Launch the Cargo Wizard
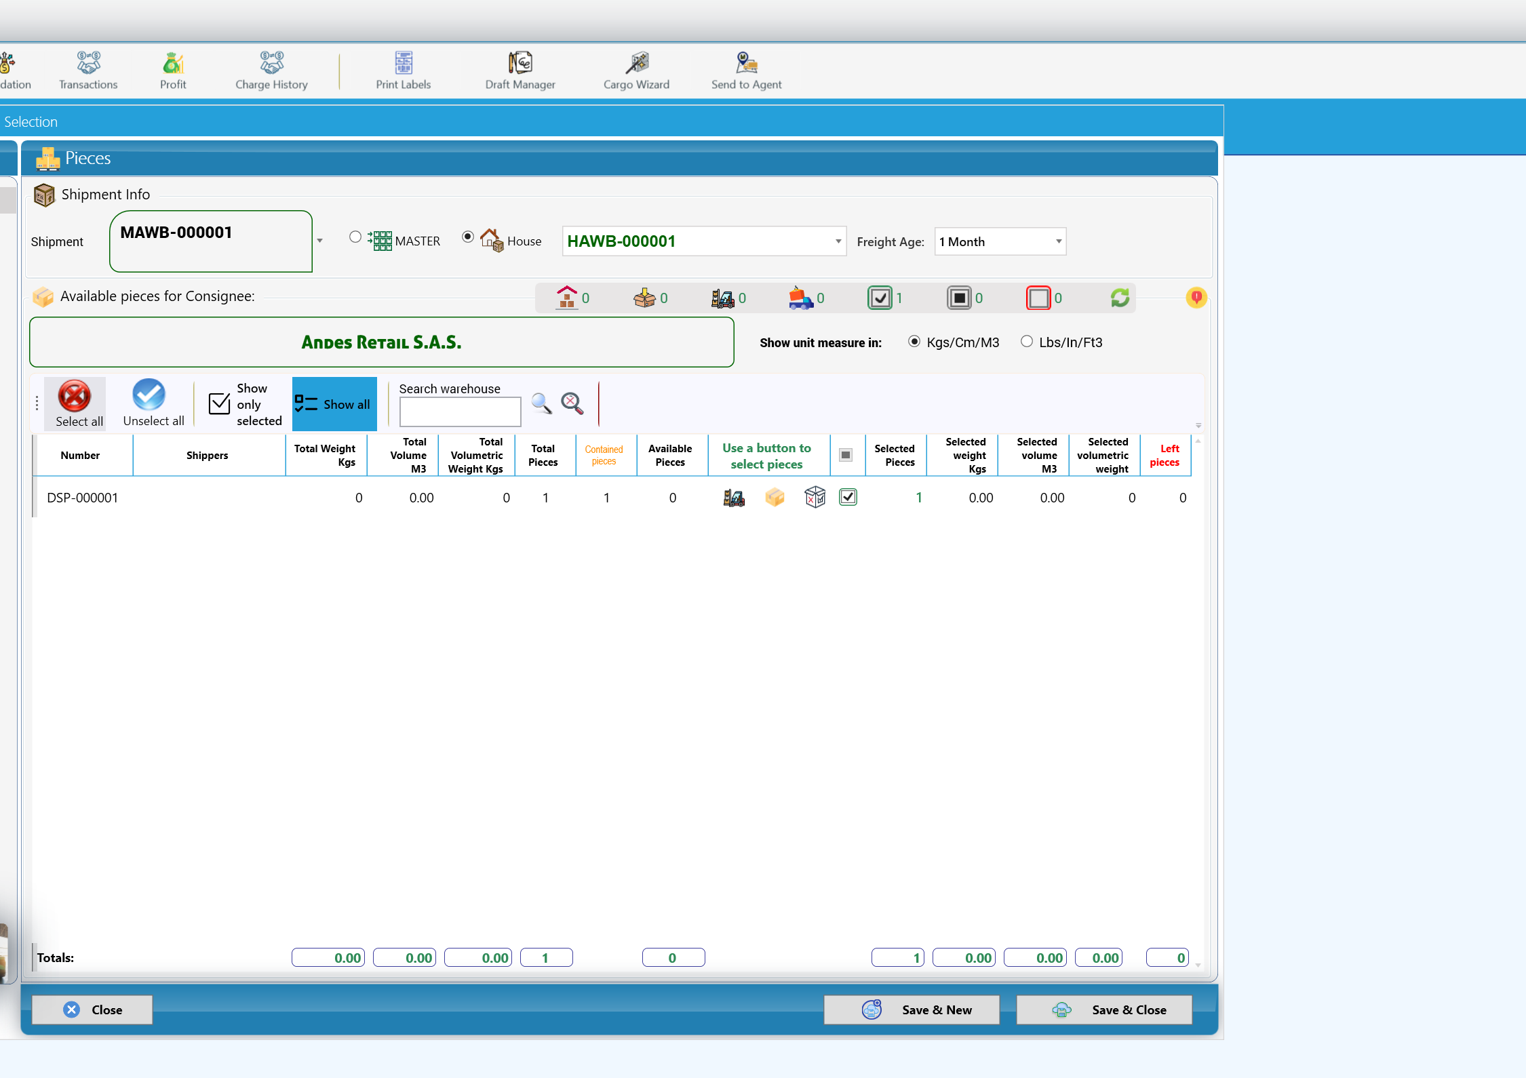Screen dimensions: 1526x1078 pyautogui.click(x=636, y=71)
